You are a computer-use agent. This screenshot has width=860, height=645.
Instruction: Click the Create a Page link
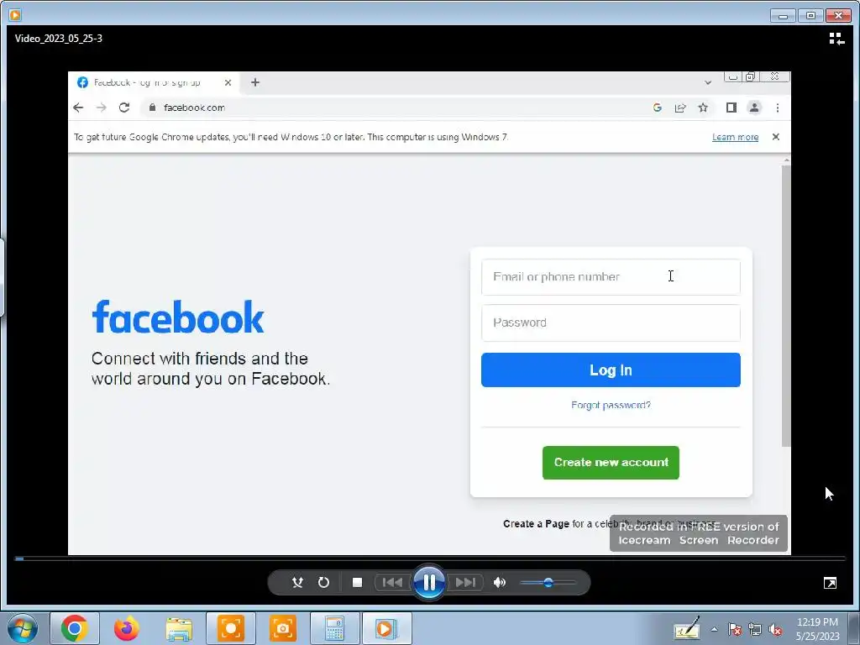(536, 524)
